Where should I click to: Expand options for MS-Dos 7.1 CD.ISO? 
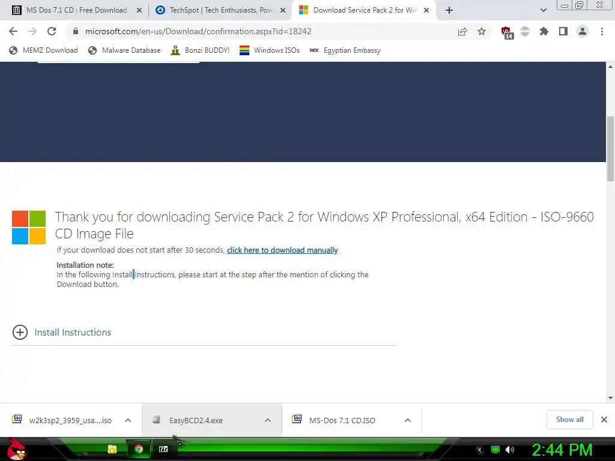pos(408,420)
